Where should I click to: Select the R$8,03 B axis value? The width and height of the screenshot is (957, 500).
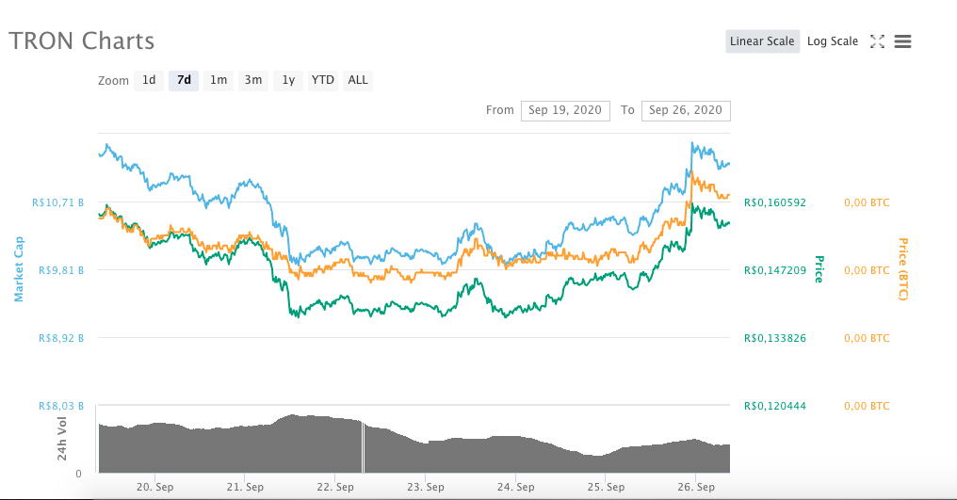tap(61, 406)
